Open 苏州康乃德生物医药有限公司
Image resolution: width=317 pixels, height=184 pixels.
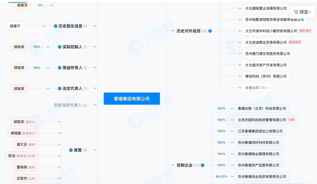coord(268,54)
